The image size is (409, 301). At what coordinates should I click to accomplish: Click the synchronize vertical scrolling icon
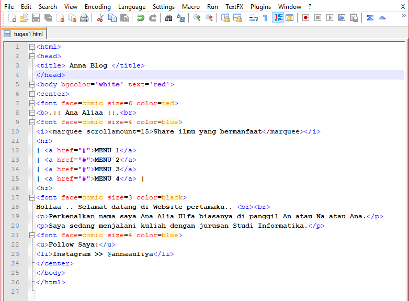tap(225, 18)
